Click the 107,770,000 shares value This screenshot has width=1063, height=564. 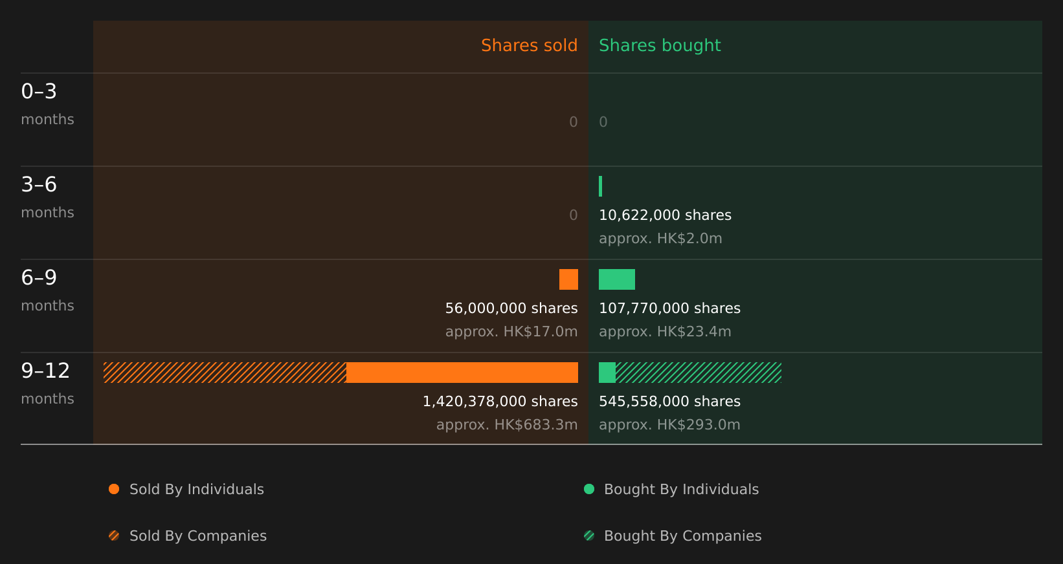coord(669,309)
